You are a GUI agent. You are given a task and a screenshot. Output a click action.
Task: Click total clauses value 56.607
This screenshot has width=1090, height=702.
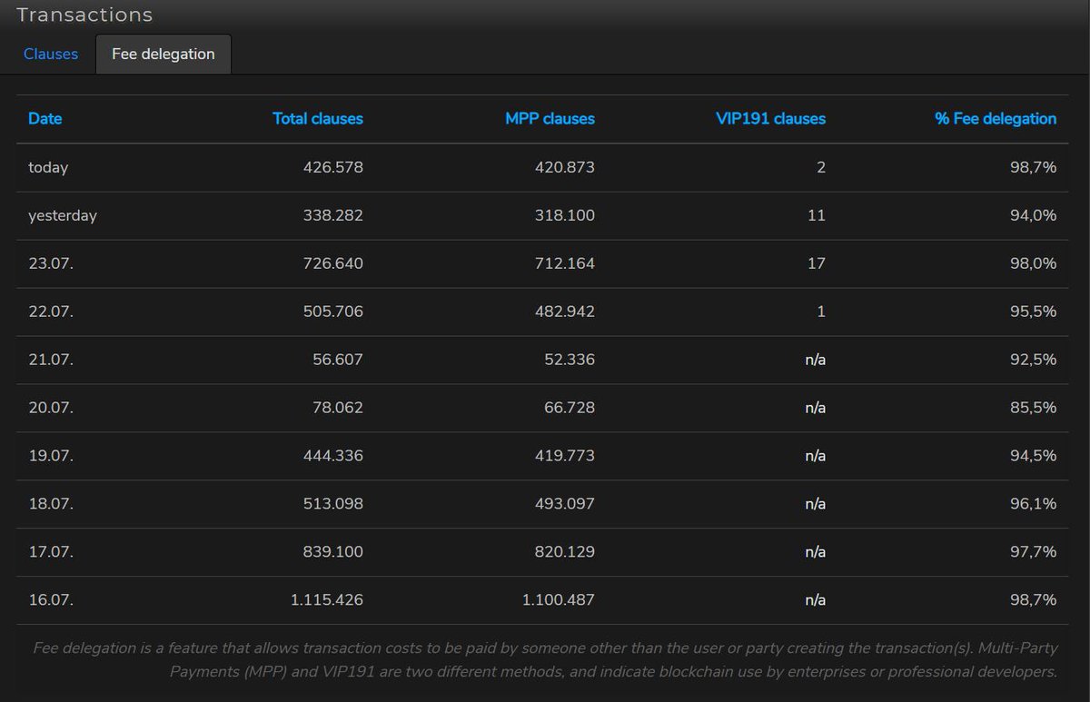click(x=337, y=360)
